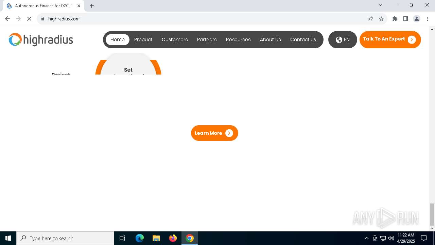
Task: Open a new browser tab
Action: [x=92, y=6]
